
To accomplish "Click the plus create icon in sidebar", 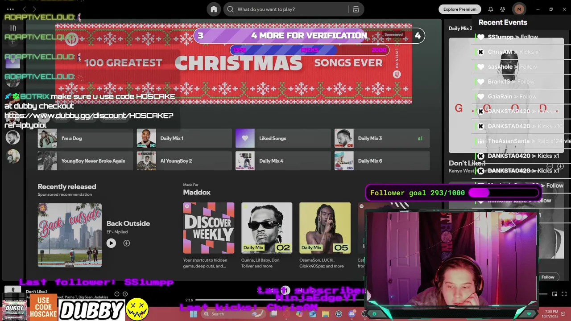I will click(12, 42).
